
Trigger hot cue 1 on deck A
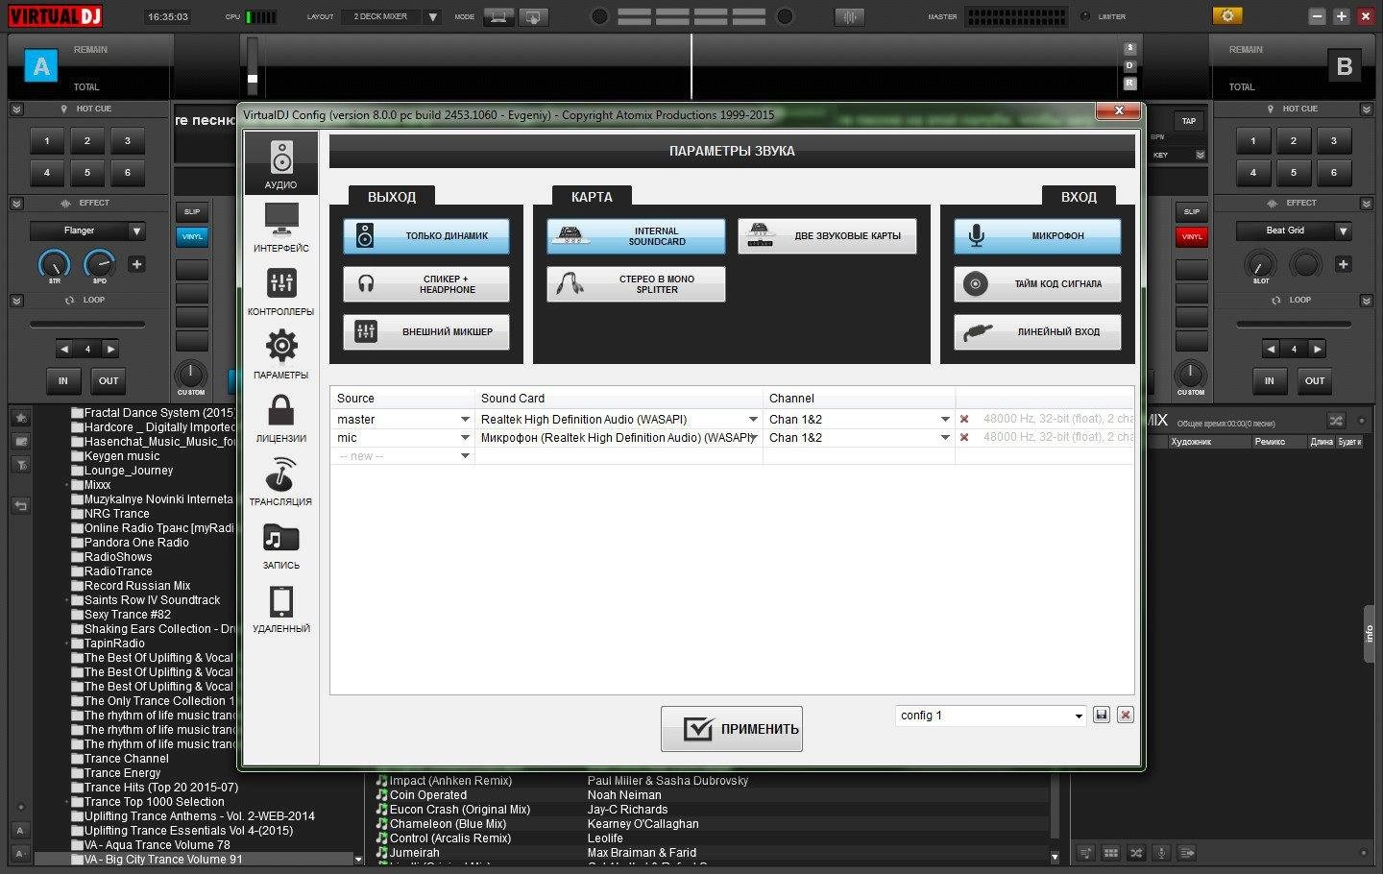coord(47,141)
